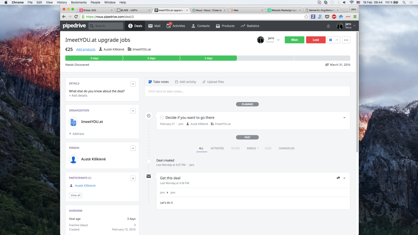This screenshot has height=235, width=418.
Task: Click the View all participants button
Action: [76, 195]
